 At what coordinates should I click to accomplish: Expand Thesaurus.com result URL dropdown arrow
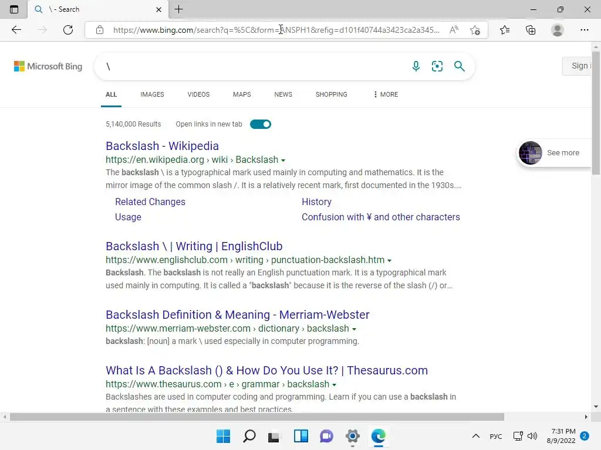tap(334, 384)
